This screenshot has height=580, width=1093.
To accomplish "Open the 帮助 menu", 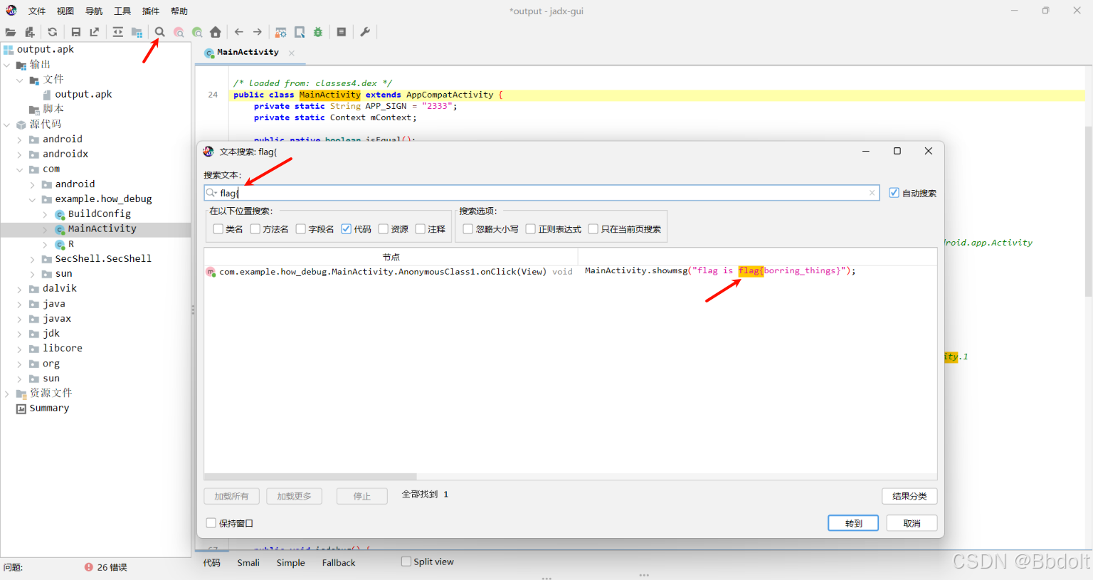I will (179, 11).
